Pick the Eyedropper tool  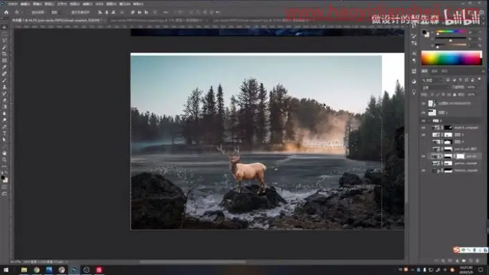(x=4, y=67)
